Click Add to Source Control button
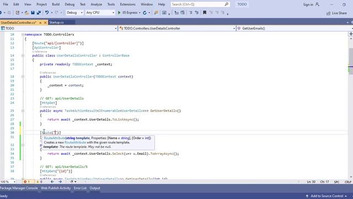The image size is (353, 199). (327, 196)
